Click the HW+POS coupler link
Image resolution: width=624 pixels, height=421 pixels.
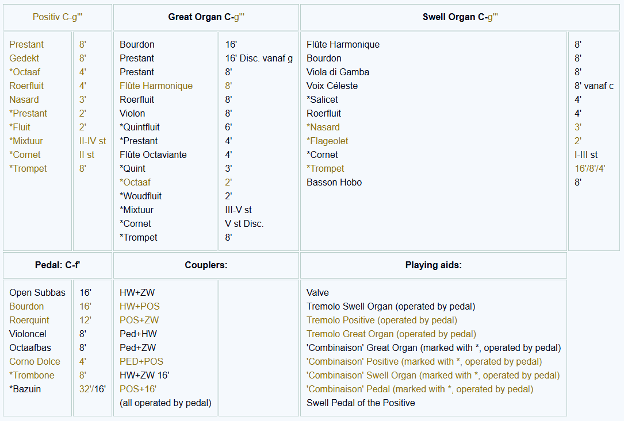[x=140, y=306]
